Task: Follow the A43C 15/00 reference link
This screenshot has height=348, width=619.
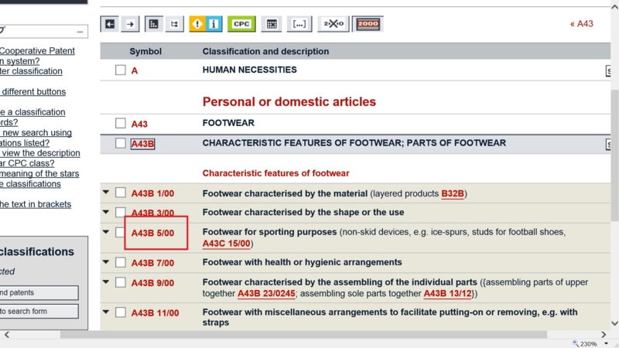Action: coord(226,244)
